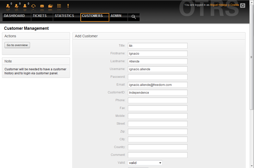Click into the Password field
Image resolution: width=254 pixels, height=168 pixels.
click(x=158, y=77)
